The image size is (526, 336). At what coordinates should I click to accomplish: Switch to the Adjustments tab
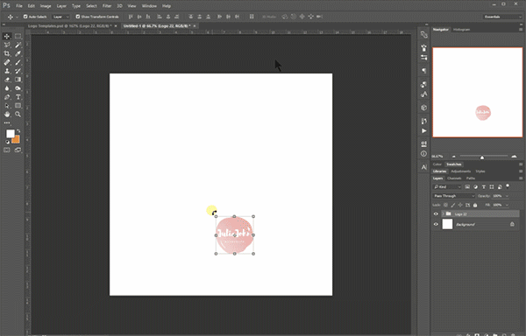460,171
